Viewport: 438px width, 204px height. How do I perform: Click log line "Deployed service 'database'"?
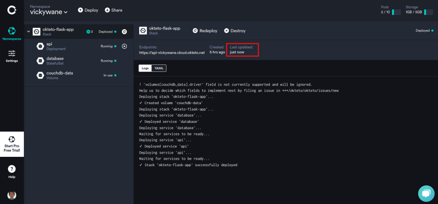pos(169,122)
